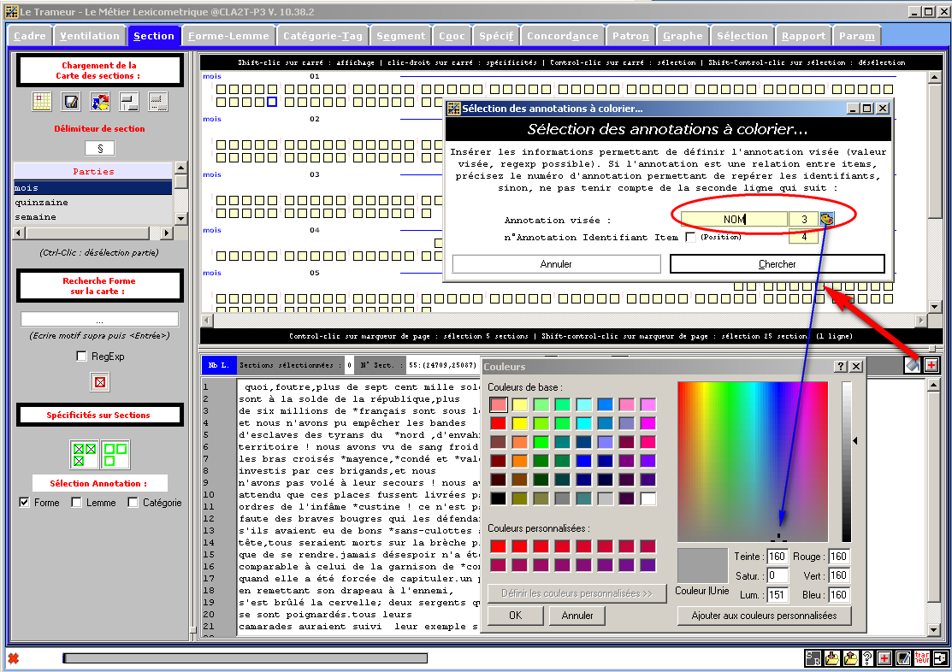Switch to the Ventilation tab

tap(90, 36)
